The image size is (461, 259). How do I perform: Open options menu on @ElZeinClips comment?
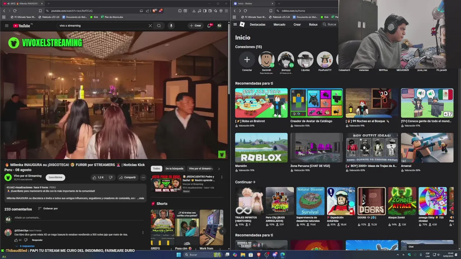[x=143, y=233]
